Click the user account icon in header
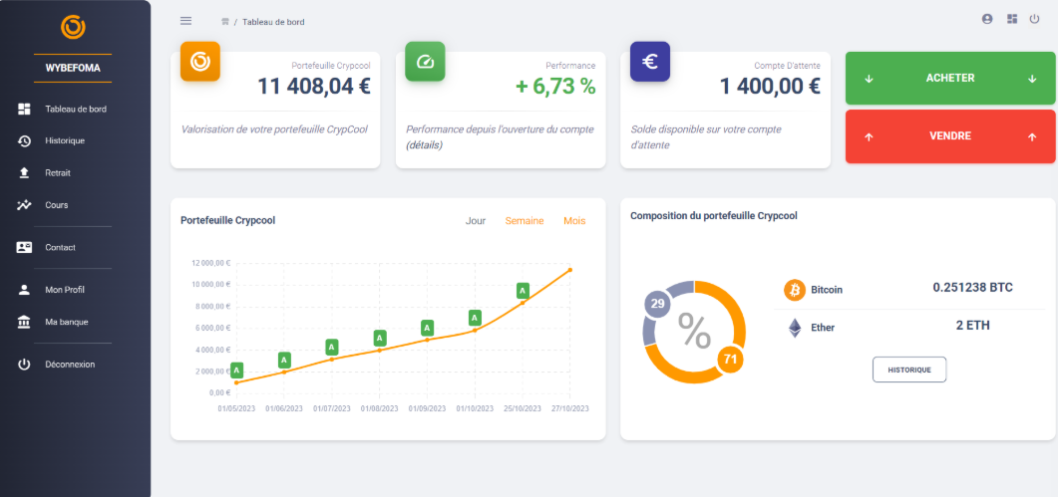This screenshot has width=1058, height=497. [x=987, y=19]
